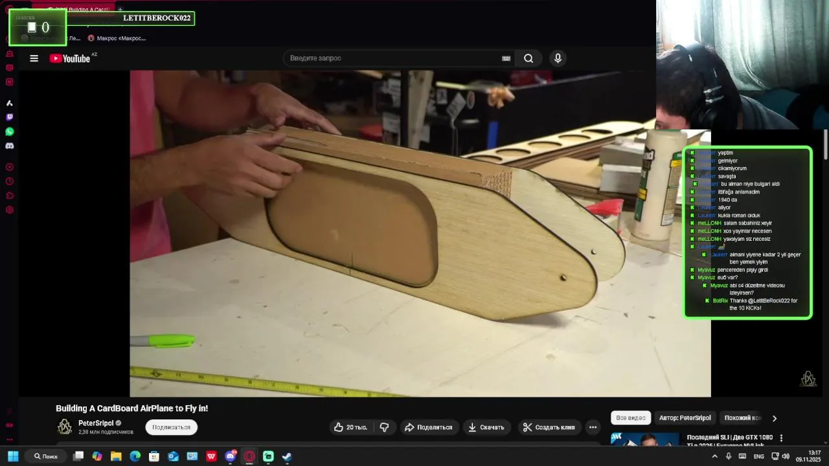Open Aria AI in the Opera sidebar

(x=10, y=103)
